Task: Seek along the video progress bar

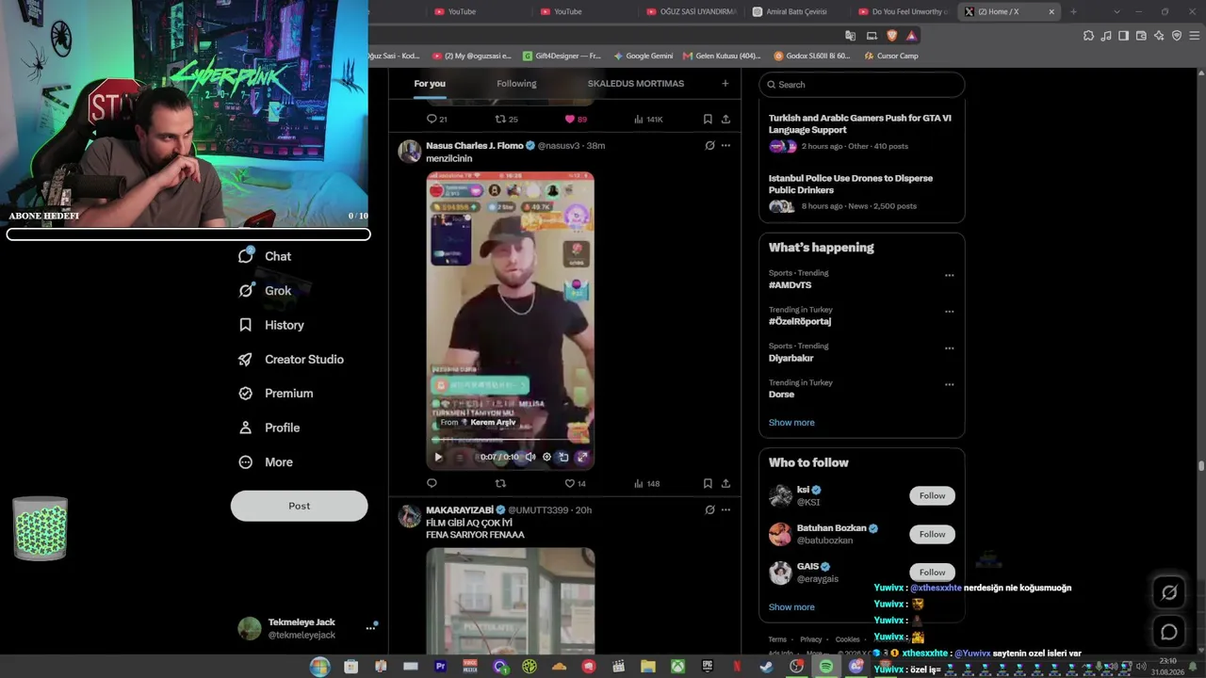Action: point(510,439)
